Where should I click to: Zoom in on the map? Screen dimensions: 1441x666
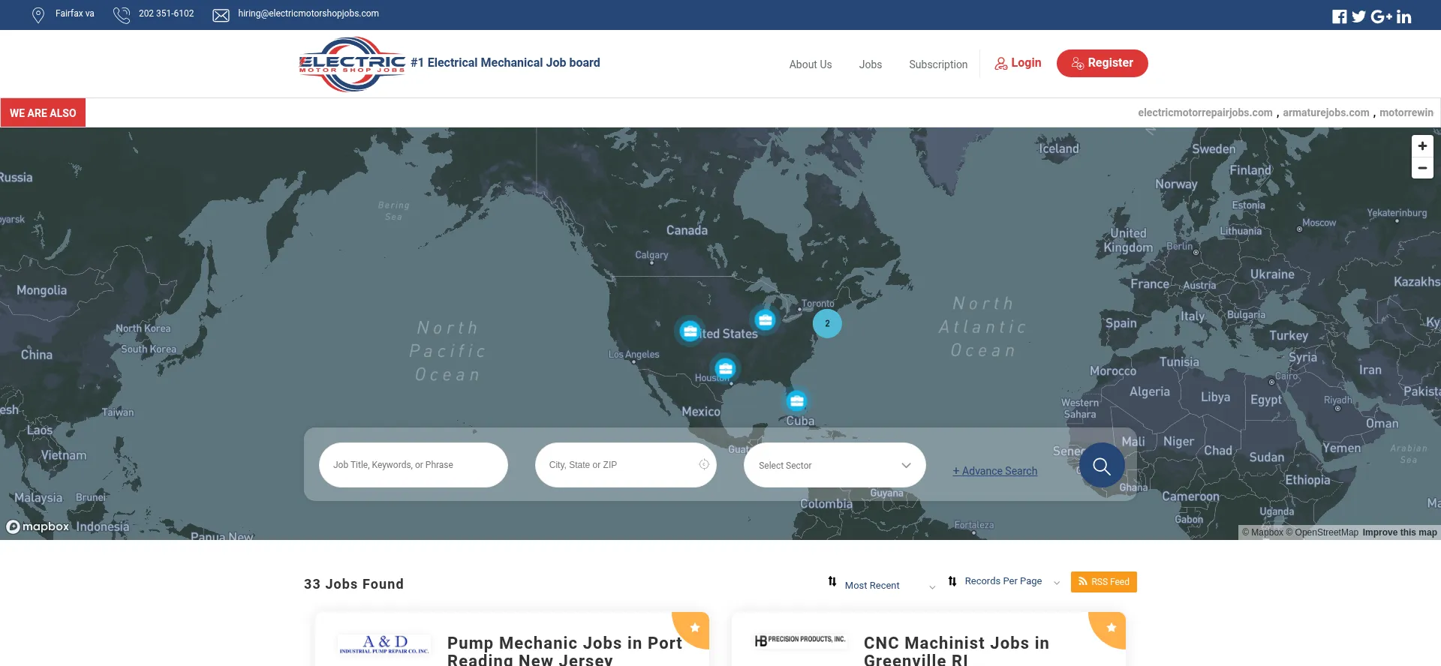[x=1422, y=146]
